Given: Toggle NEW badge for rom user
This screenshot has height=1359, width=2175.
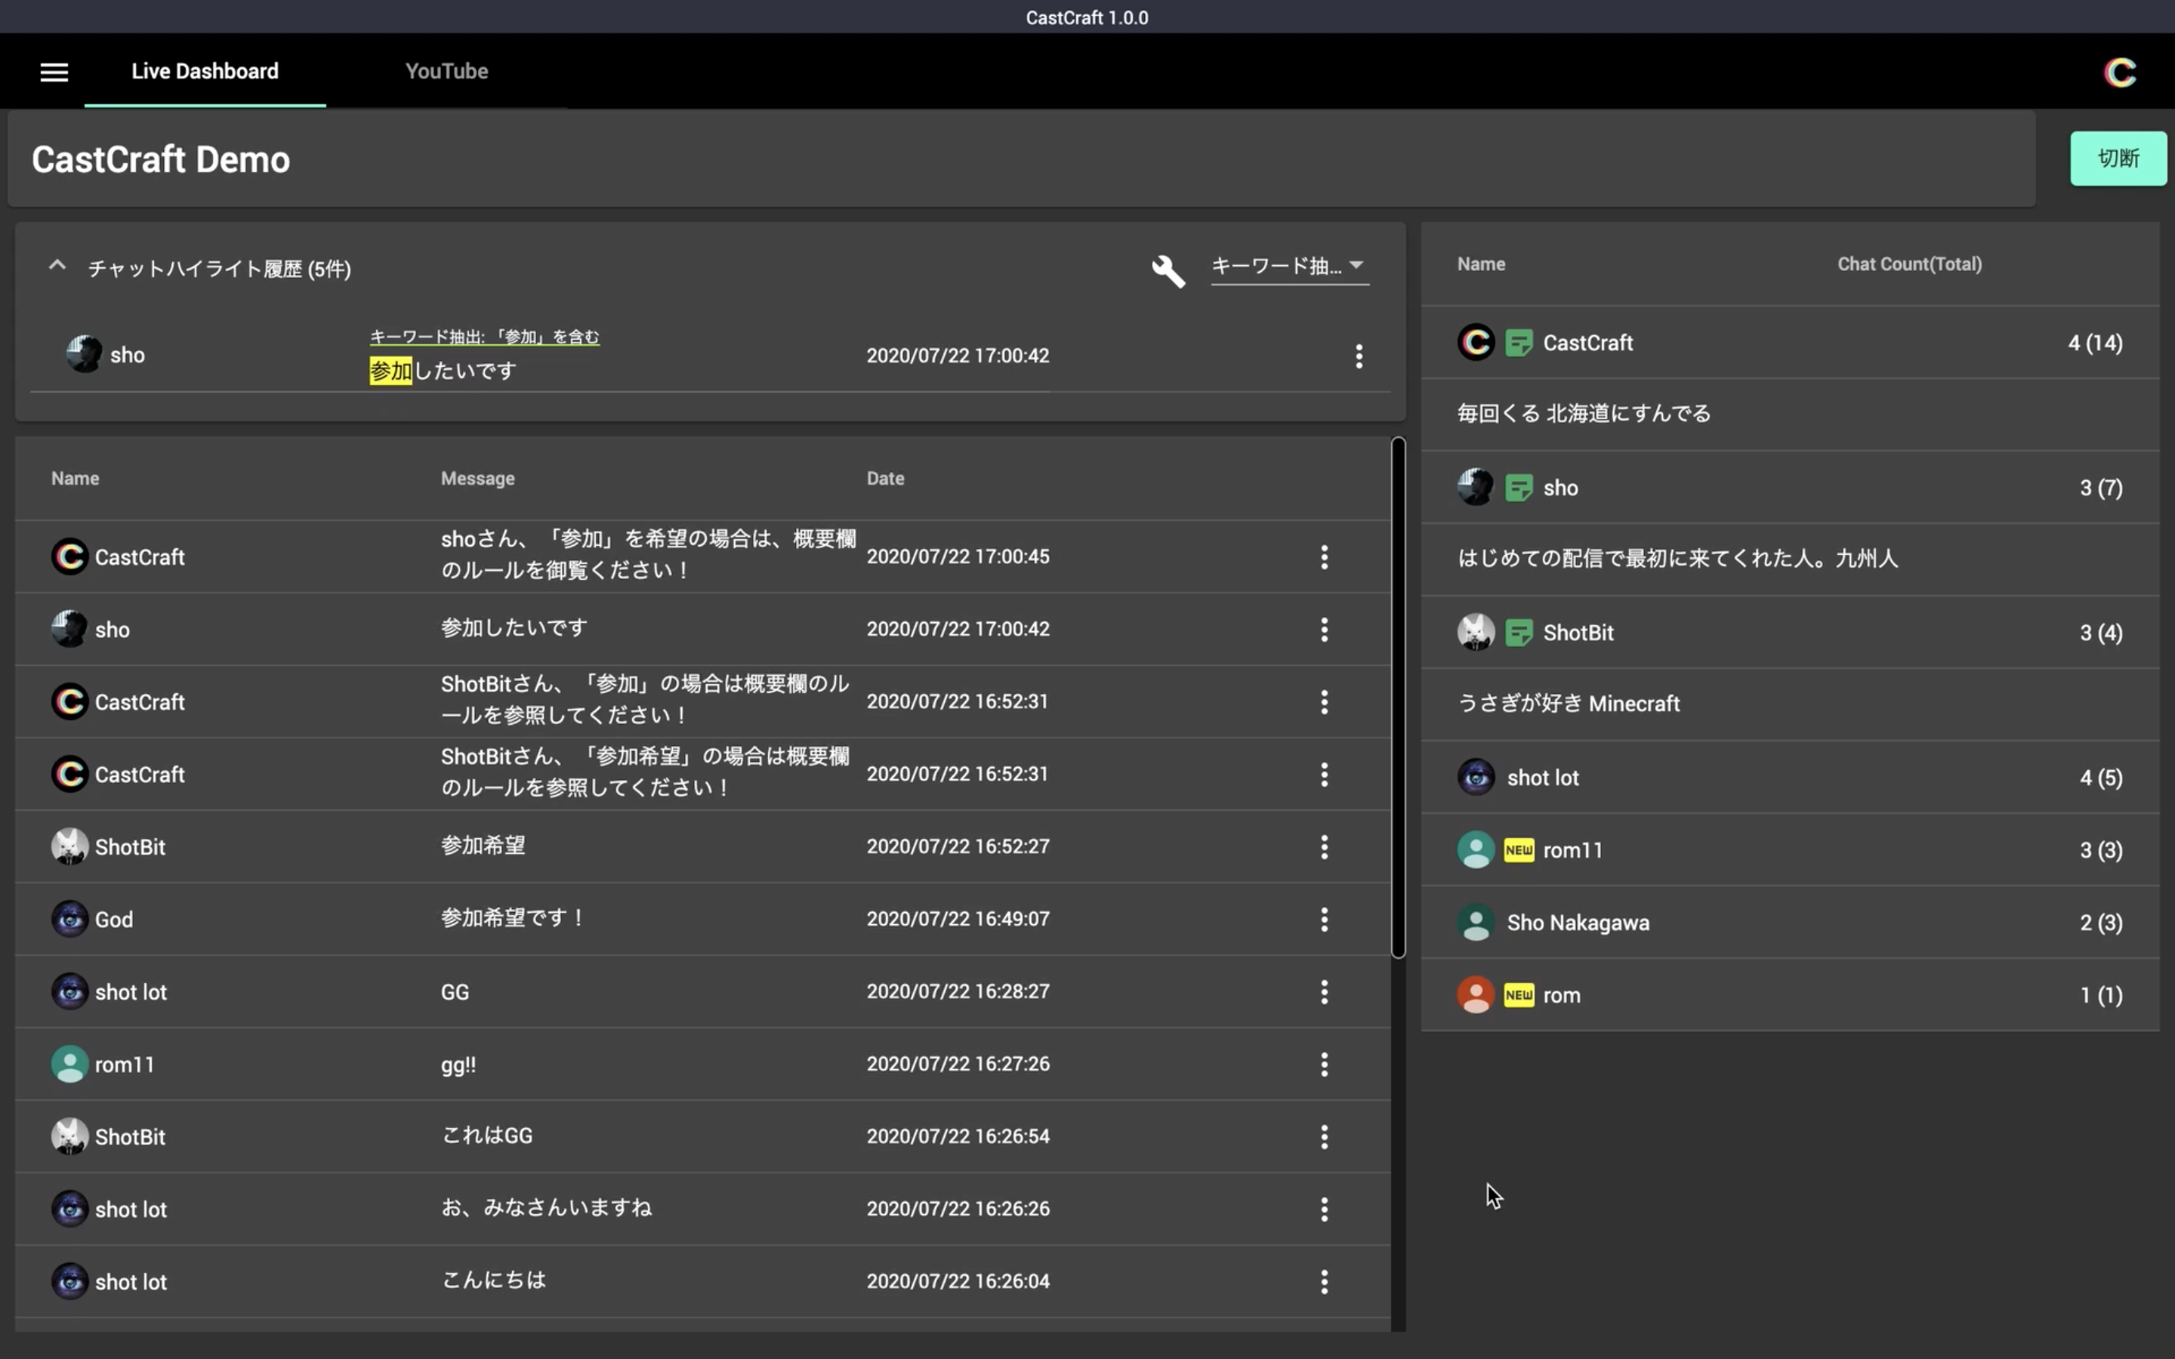Looking at the screenshot, I should (x=1517, y=994).
